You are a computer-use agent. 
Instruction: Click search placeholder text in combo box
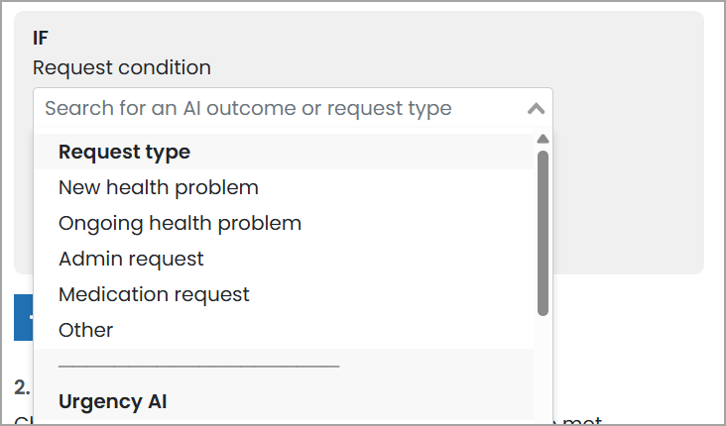248,109
